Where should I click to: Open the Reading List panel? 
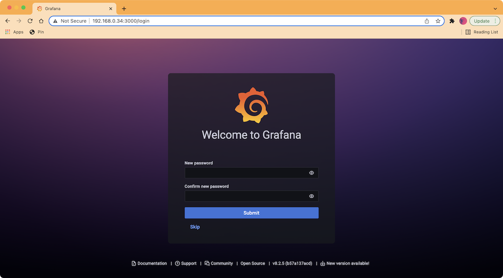[x=482, y=32]
